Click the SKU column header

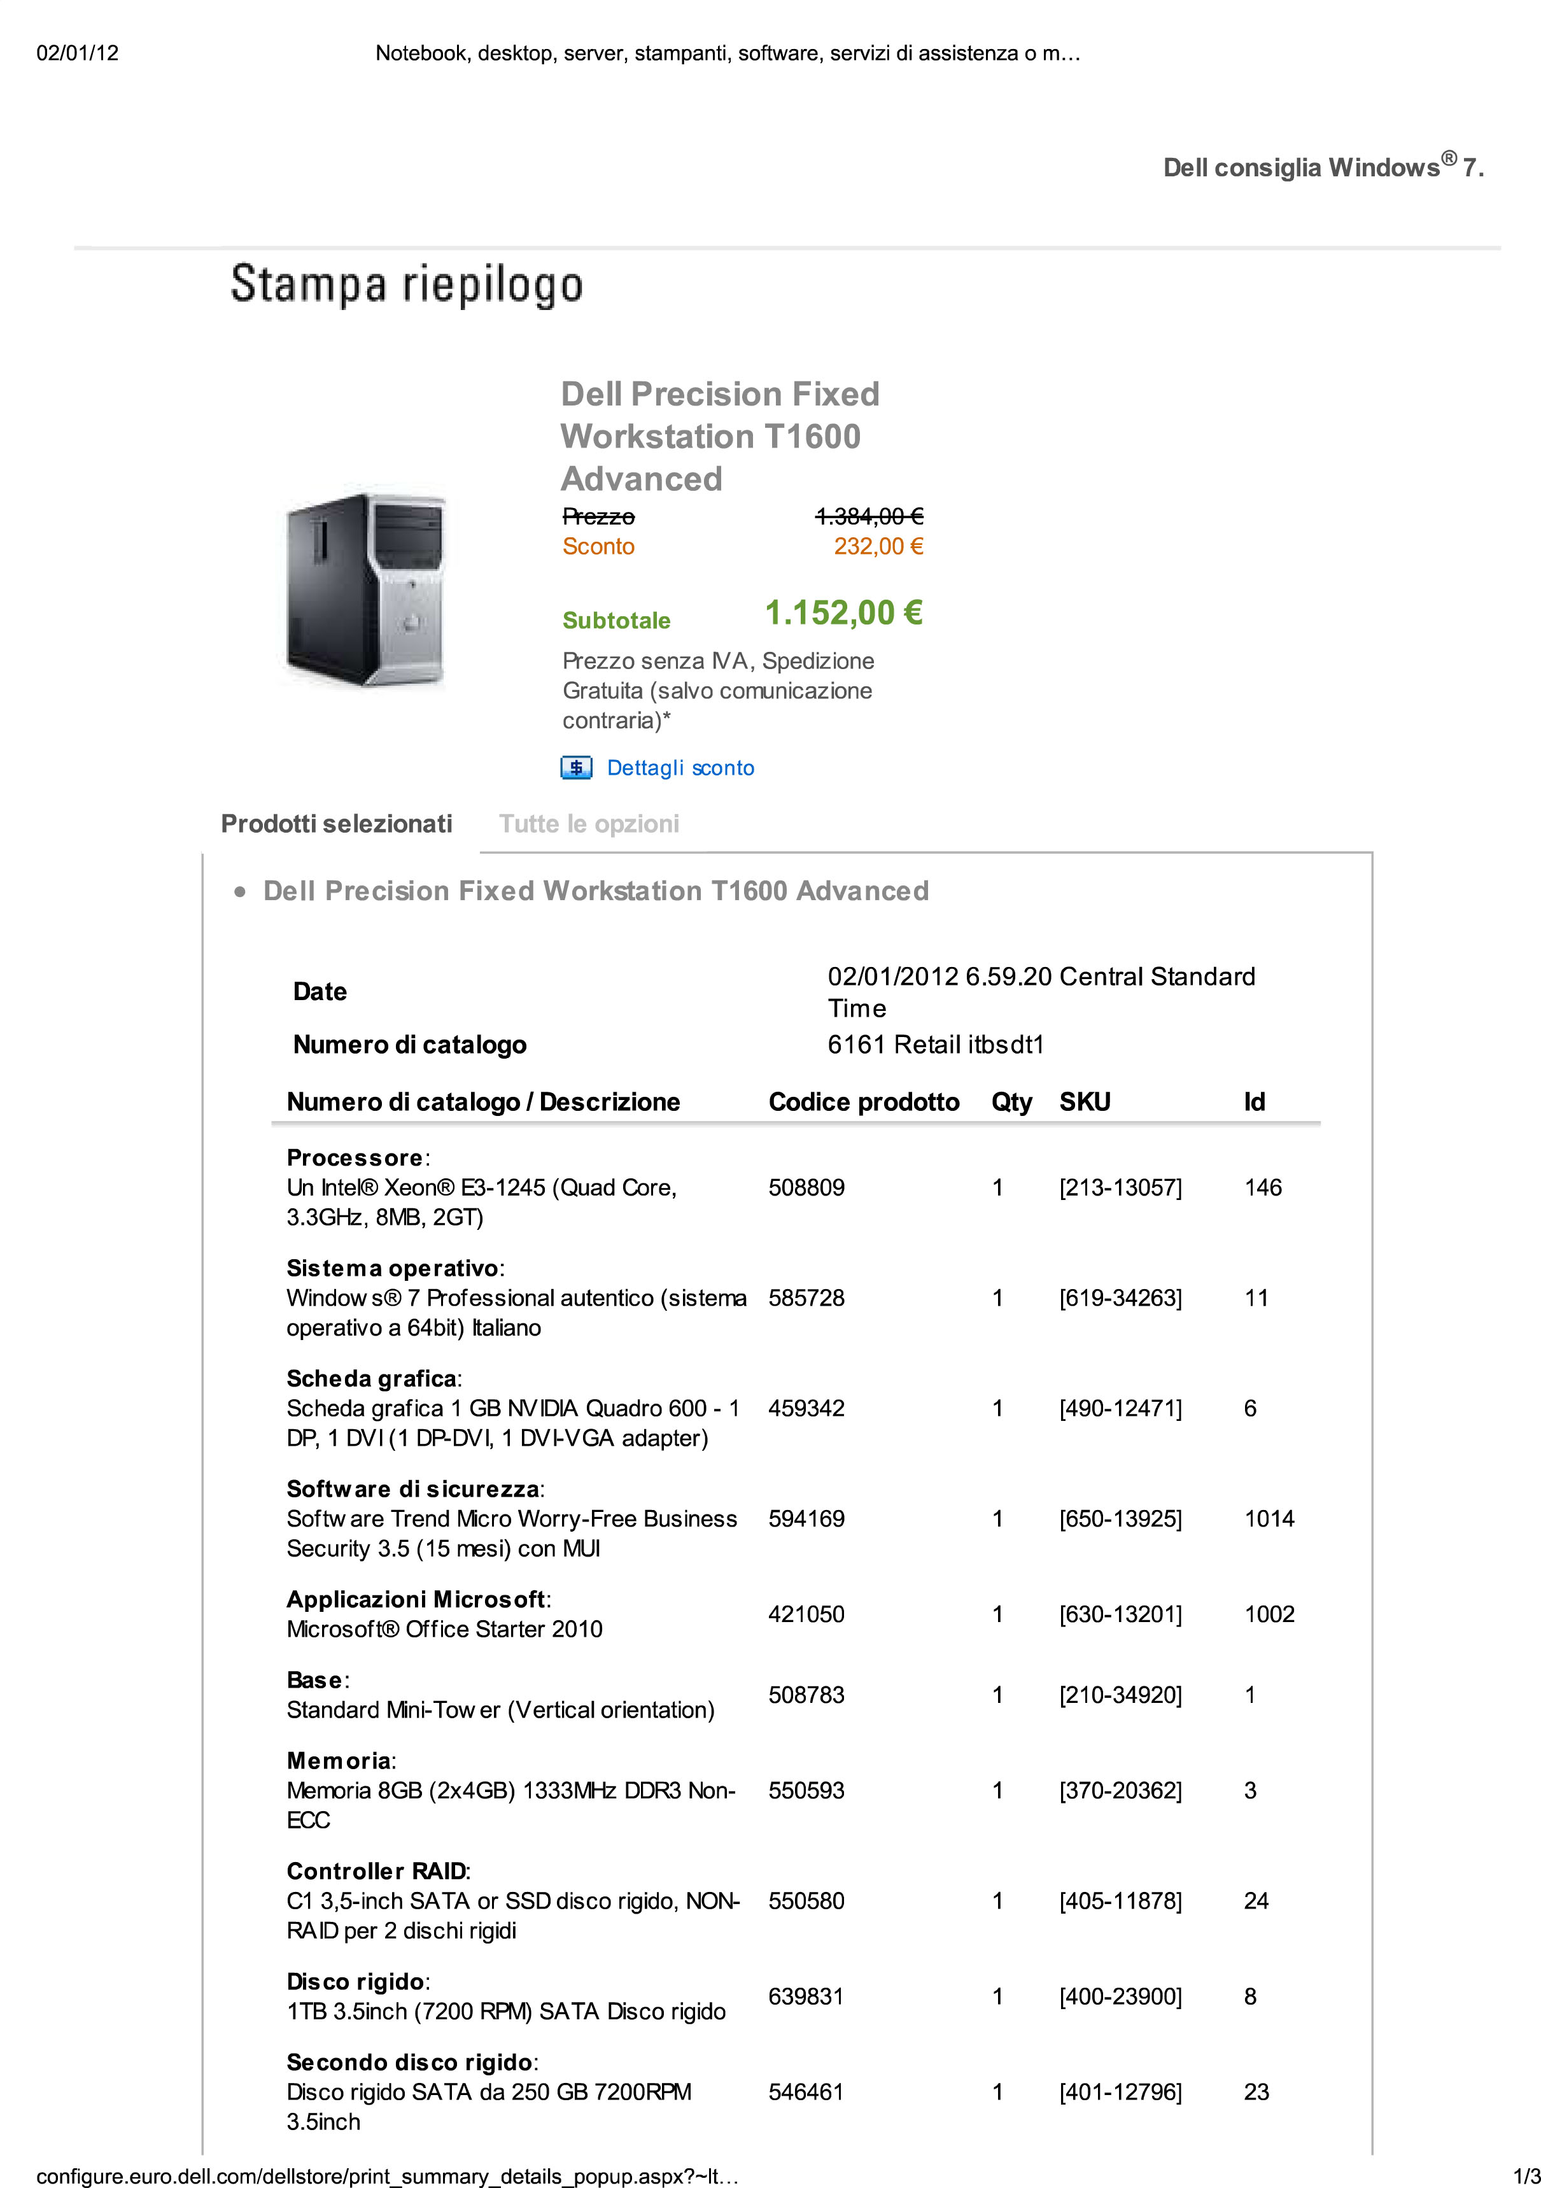1085,1101
